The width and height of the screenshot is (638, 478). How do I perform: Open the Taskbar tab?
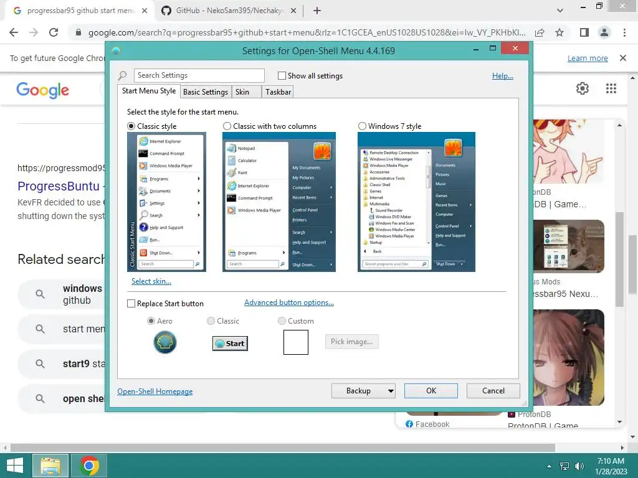[x=278, y=92]
